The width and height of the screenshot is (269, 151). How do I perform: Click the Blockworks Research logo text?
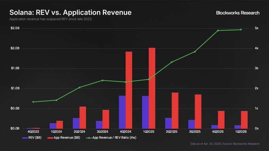point(238,13)
